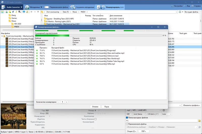Click the Сохранить метаданные save icon
This screenshot has width=202, height=134.
[x=72, y=7]
